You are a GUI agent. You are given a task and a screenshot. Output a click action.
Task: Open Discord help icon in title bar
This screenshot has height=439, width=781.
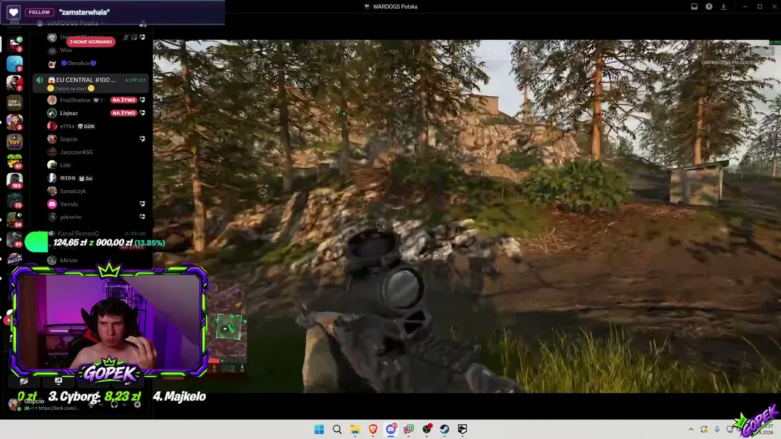pos(709,7)
